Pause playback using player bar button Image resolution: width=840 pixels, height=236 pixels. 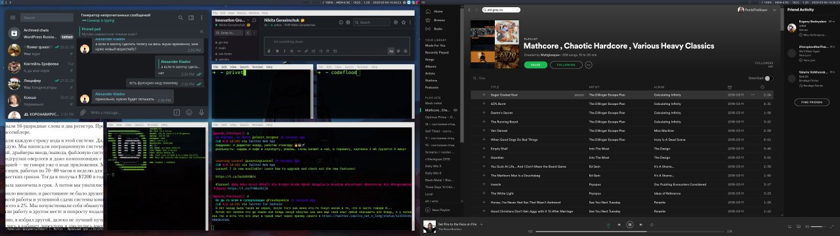pos(630,224)
